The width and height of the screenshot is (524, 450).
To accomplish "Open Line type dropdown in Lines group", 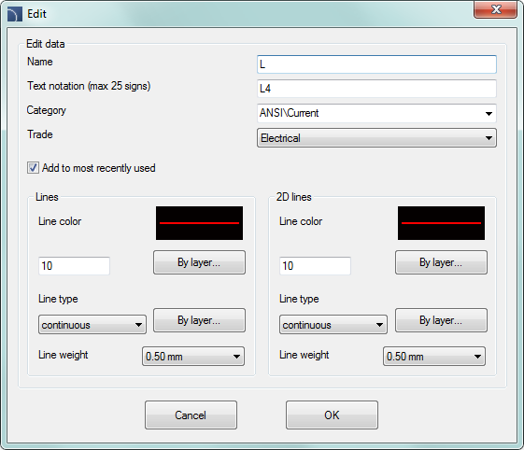I will tap(92, 324).
